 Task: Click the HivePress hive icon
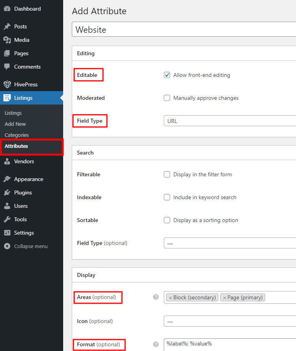[8, 84]
